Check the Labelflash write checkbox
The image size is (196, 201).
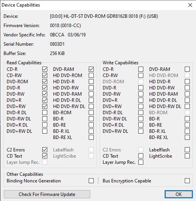pyautogui.click(x=187, y=150)
